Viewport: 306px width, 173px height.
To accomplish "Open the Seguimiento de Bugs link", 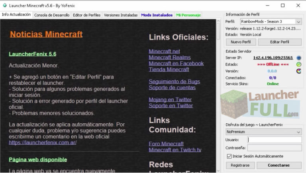I will tap(174, 82).
